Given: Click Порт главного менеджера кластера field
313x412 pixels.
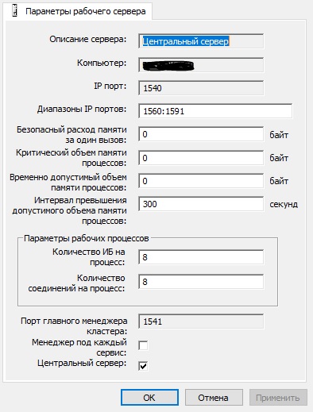Looking at the screenshot, I should click(201, 322).
